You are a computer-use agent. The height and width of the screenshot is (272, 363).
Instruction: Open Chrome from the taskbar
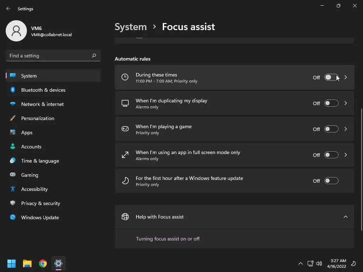[x=43, y=263]
